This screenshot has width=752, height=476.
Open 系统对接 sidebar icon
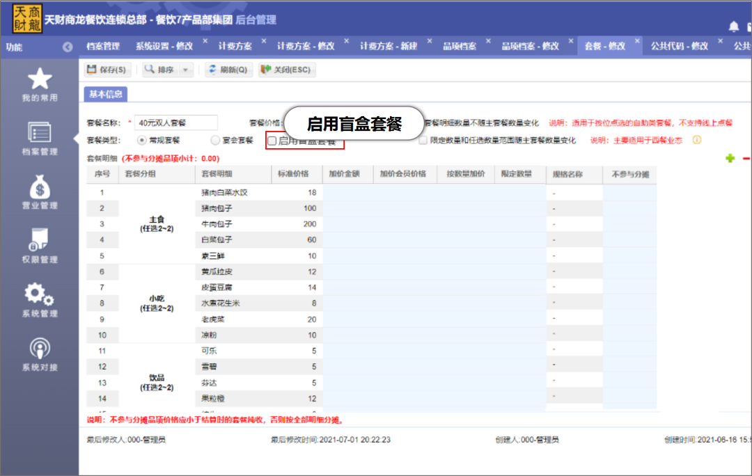coord(39,349)
